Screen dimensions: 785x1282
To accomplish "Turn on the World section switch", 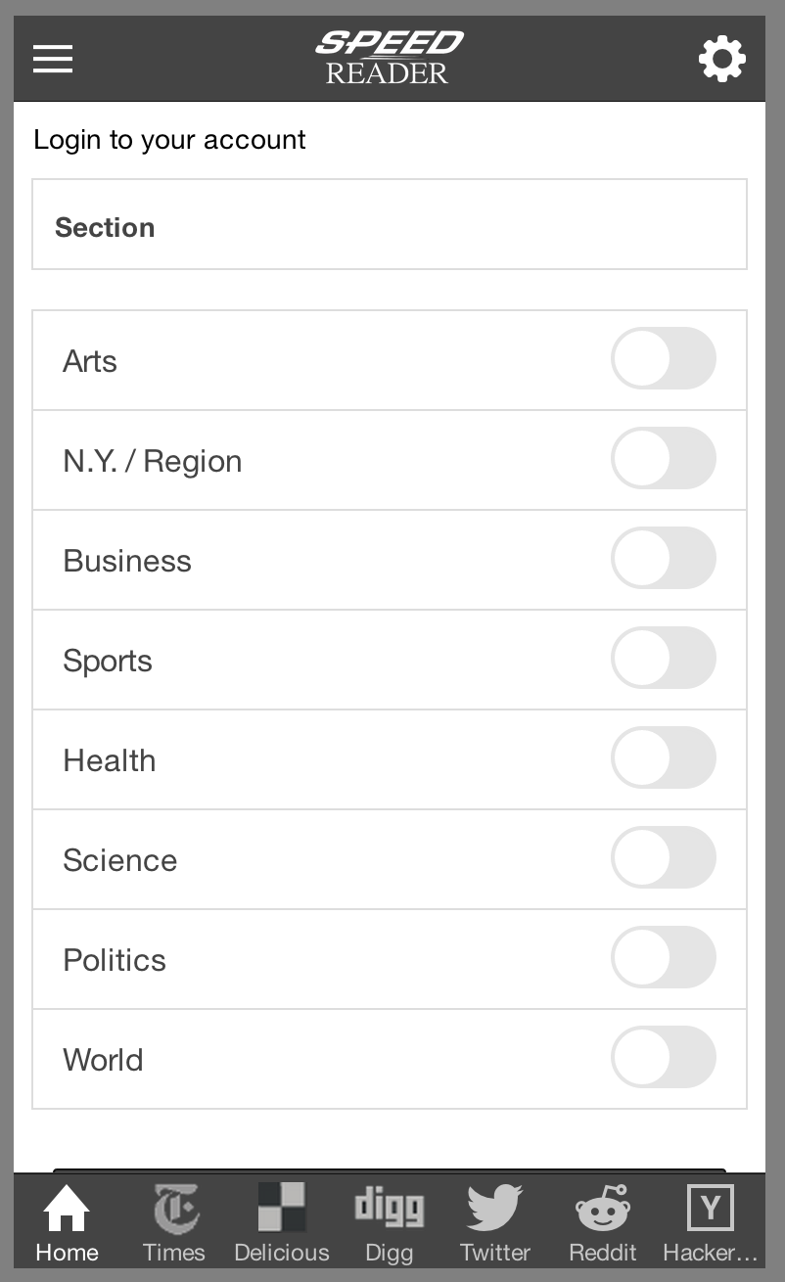I will tap(664, 1057).
